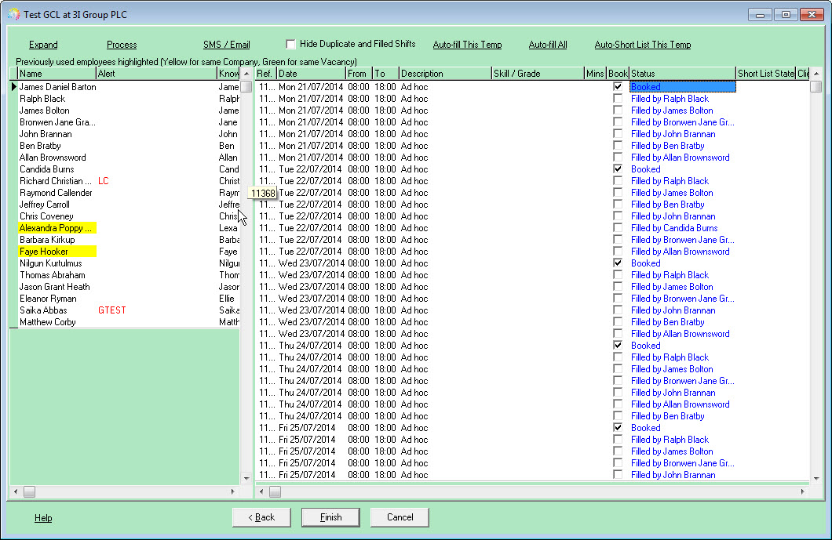Click the Process link
Viewport: 832px width, 540px height.
point(122,45)
